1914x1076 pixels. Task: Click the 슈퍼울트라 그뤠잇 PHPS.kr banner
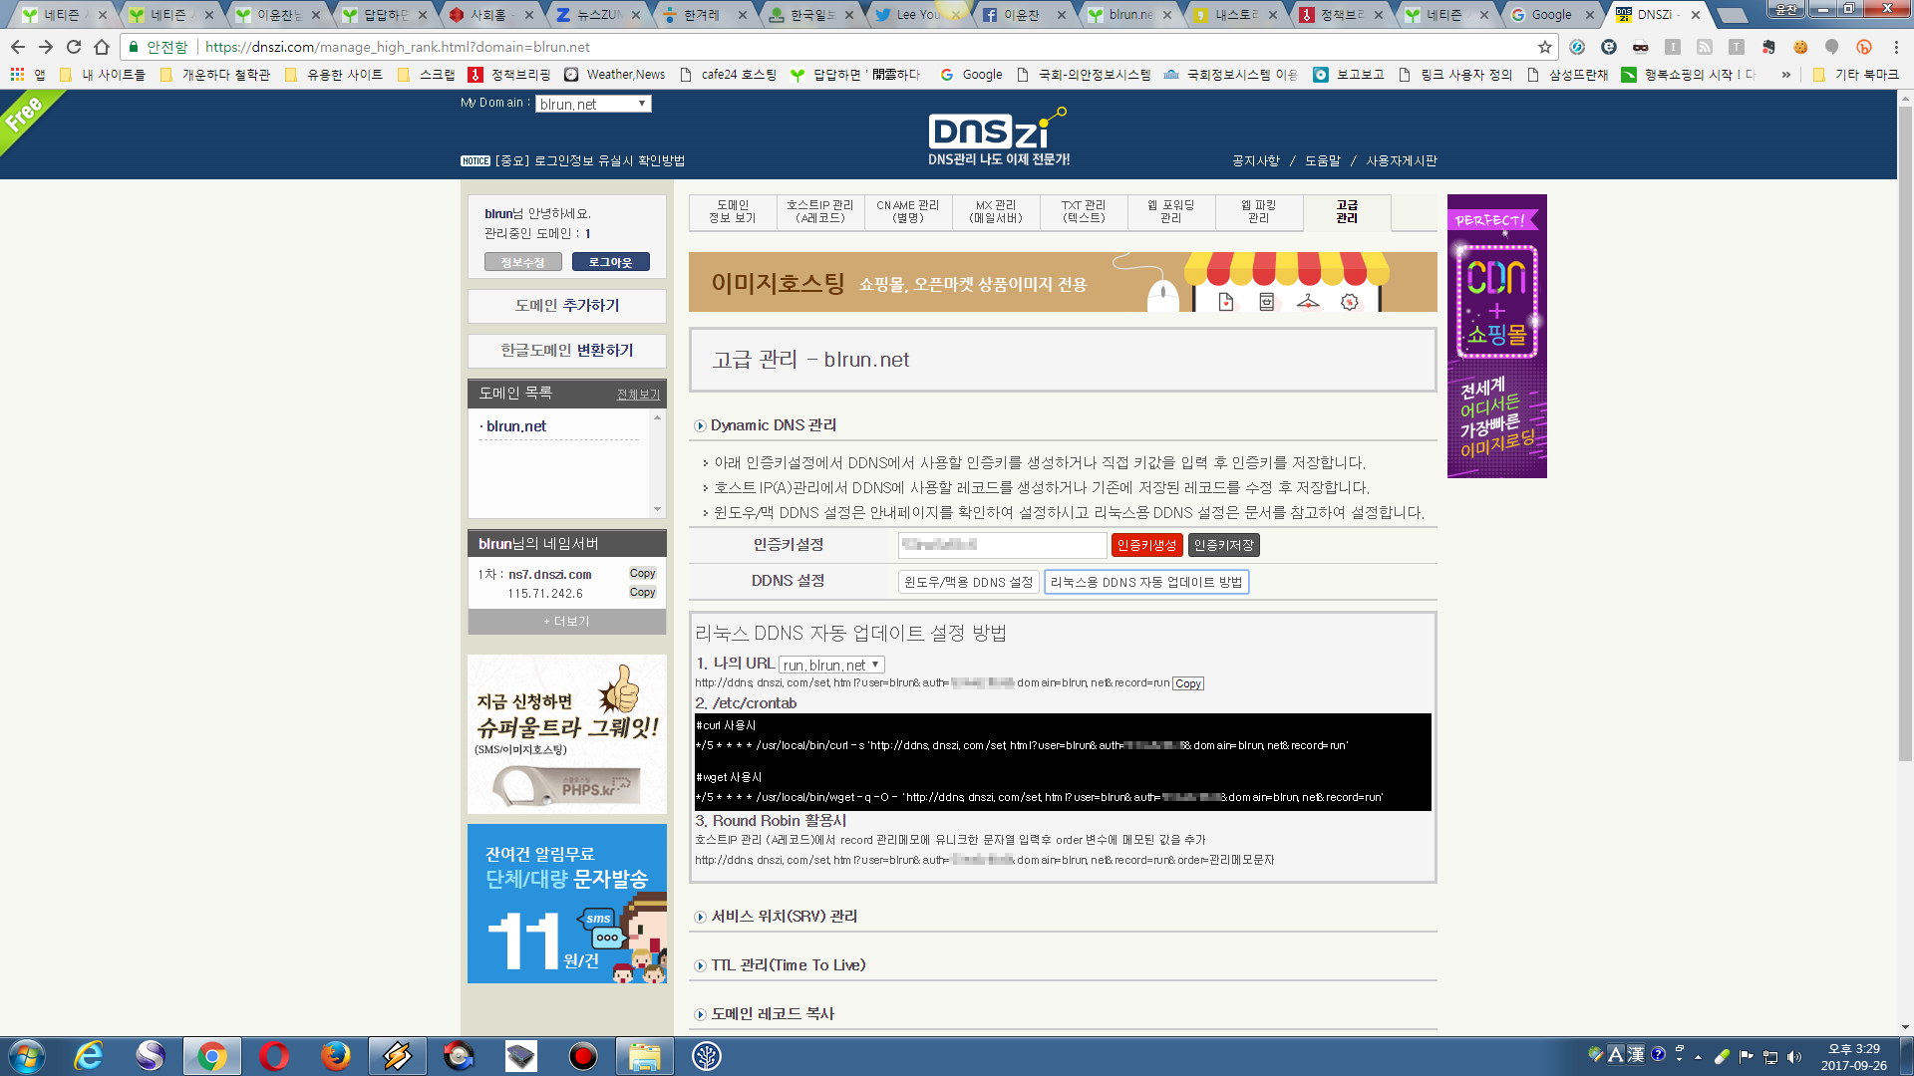click(x=567, y=734)
